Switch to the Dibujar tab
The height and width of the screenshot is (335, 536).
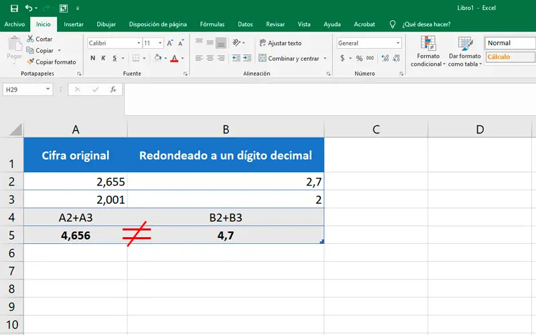click(x=106, y=24)
